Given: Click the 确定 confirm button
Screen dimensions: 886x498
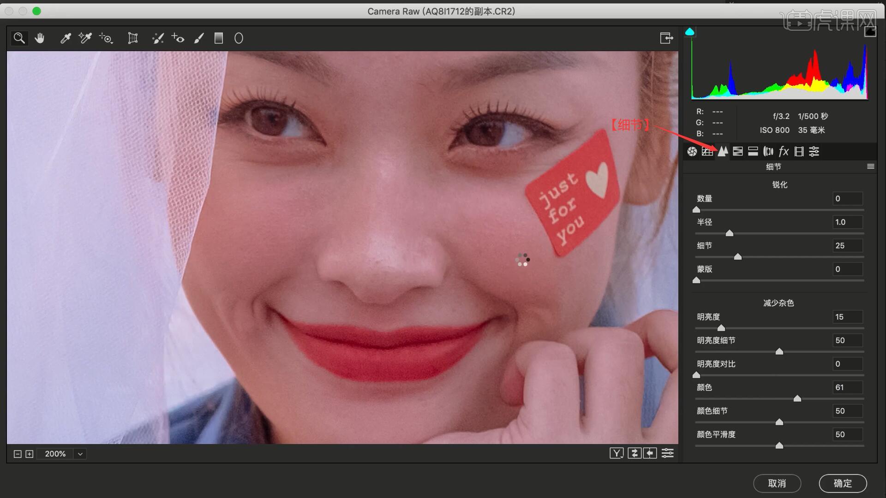Looking at the screenshot, I should pyautogui.click(x=843, y=483).
